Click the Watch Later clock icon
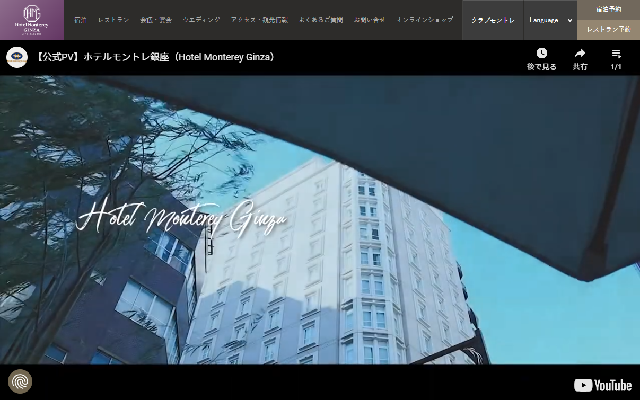The width and height of the screenshot is (640, 400). pos(541,54)
